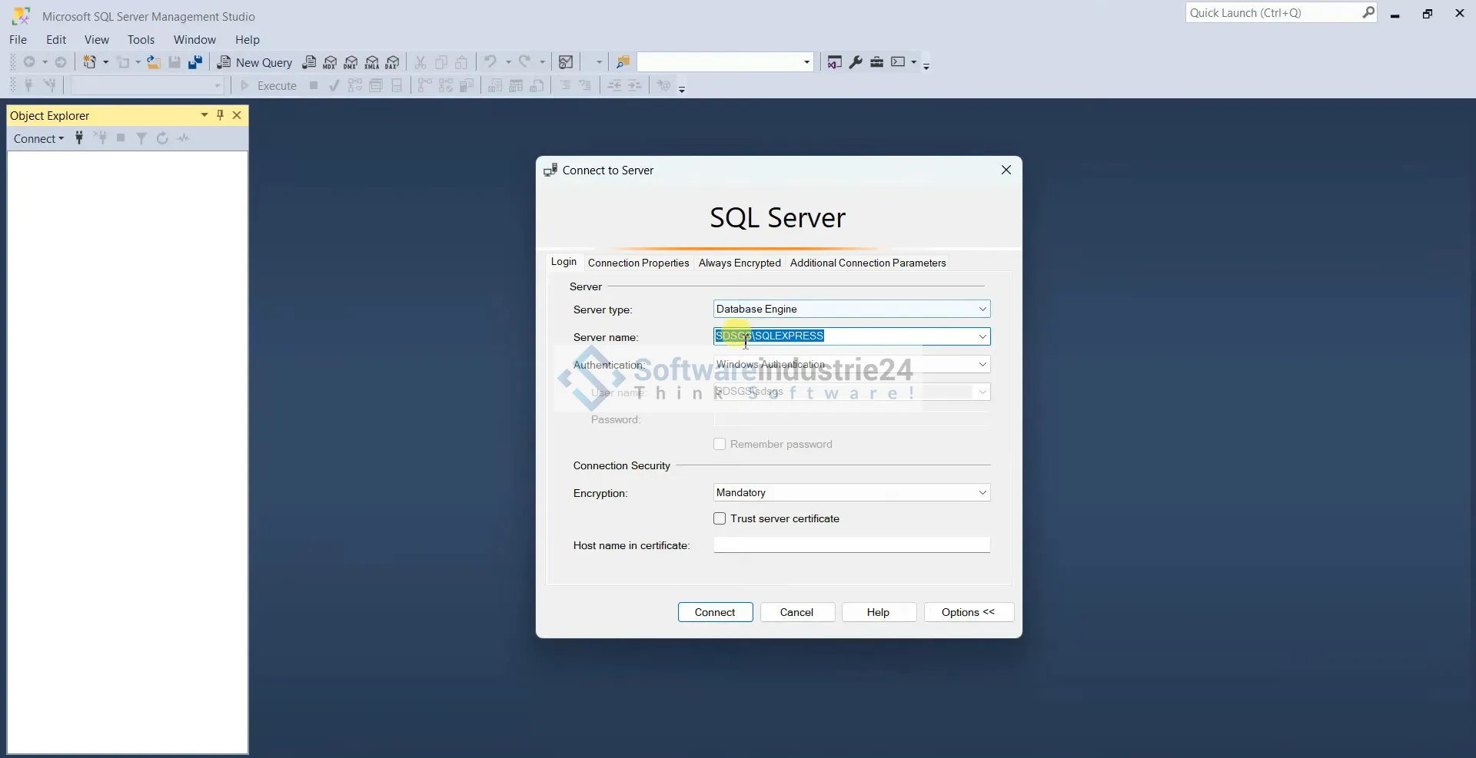Open the Toolbox briefcase icon

coord(876,62)
